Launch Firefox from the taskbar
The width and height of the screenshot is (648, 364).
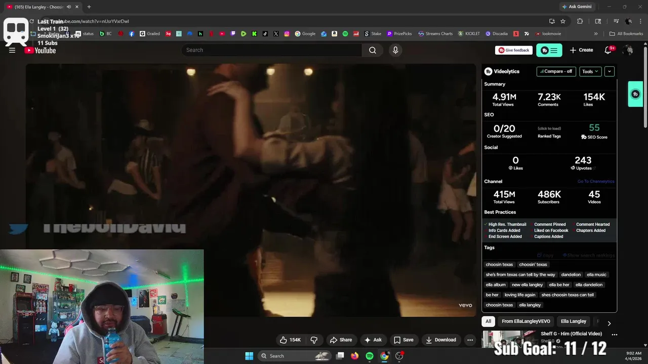click(355, 356)
